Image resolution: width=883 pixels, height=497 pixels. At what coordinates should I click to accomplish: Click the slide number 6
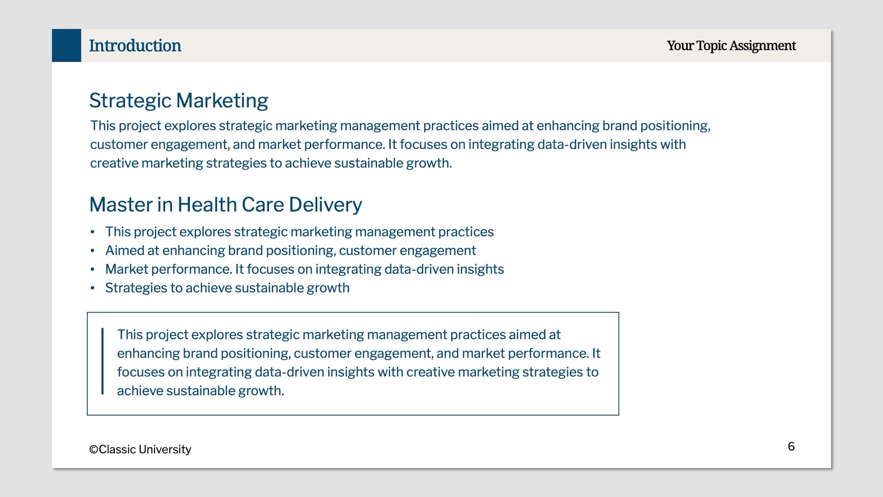tap(791, 446)
